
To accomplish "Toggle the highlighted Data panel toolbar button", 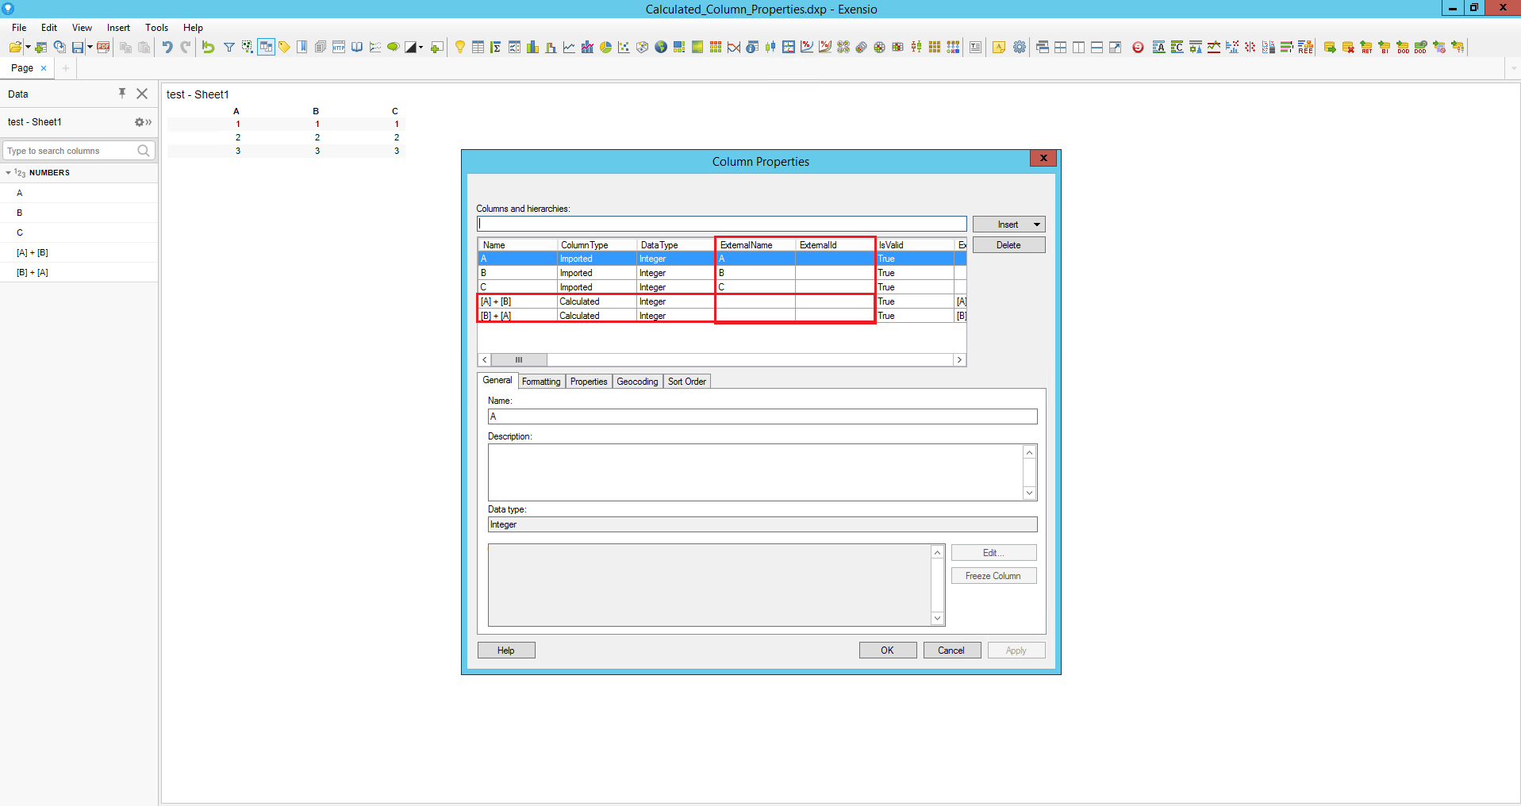I will coord(266,48).
